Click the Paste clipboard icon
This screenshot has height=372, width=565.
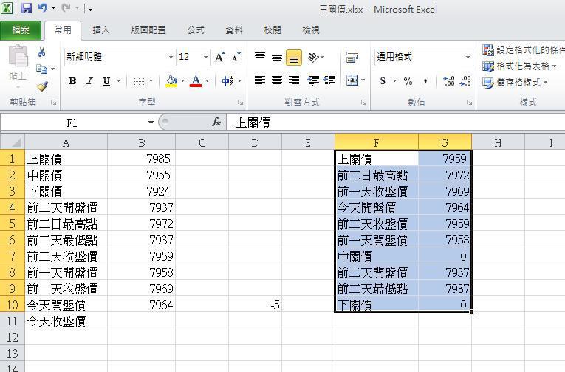pyautogui.click(x=18, y=56)
